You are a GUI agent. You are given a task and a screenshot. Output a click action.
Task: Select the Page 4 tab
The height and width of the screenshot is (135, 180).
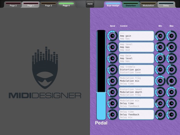click(66, 4)
